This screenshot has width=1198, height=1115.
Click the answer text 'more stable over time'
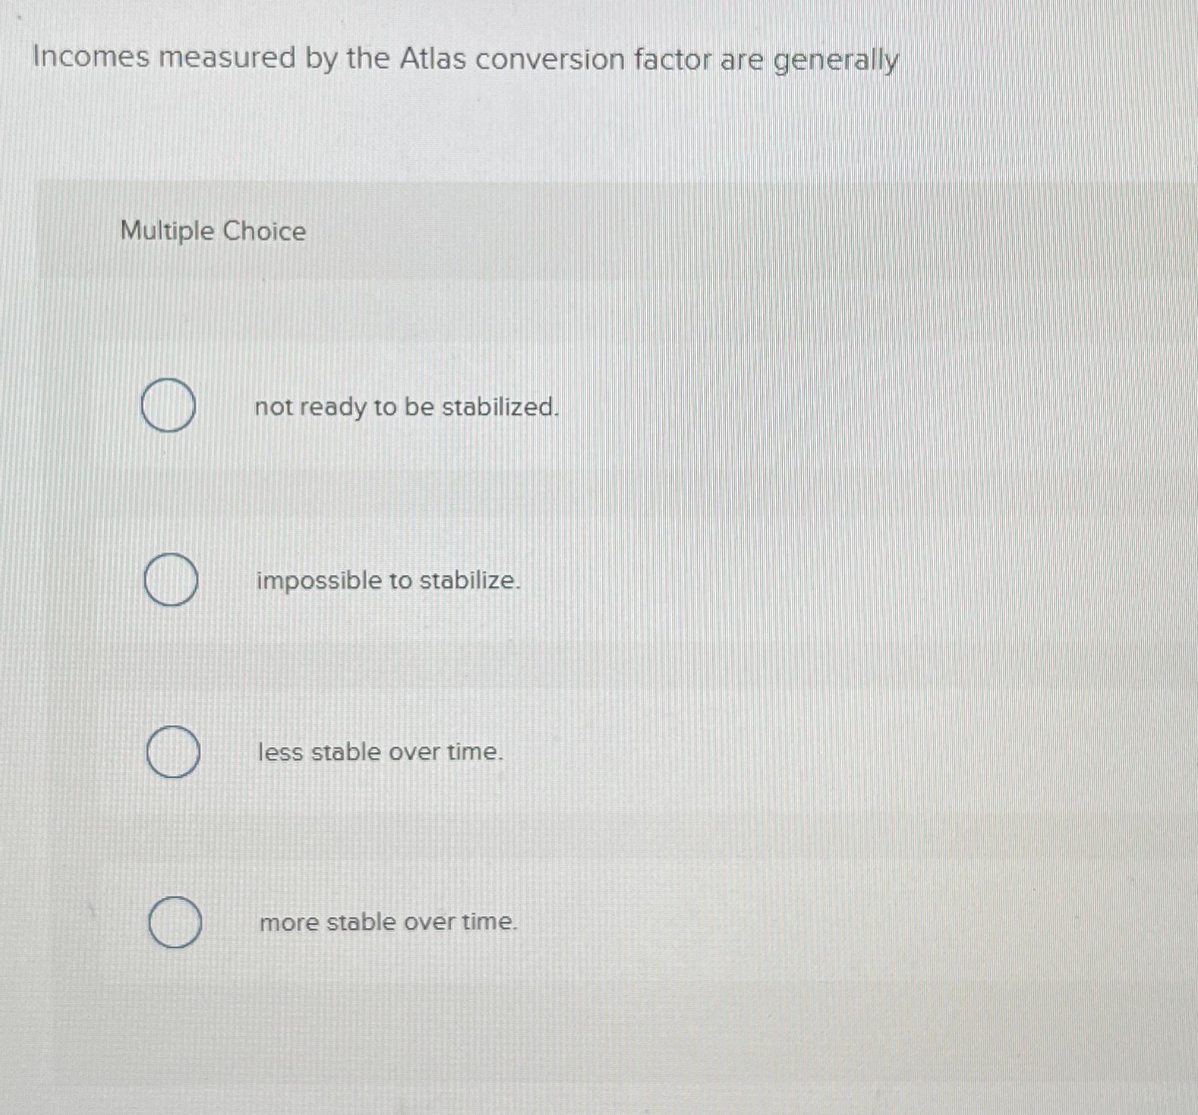pos(388,925)
